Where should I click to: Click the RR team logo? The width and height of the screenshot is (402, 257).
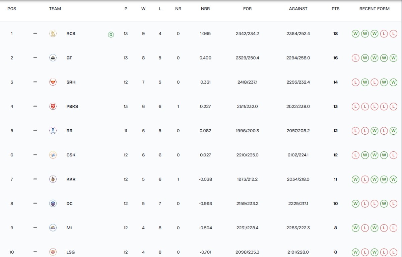coord(53,131)
